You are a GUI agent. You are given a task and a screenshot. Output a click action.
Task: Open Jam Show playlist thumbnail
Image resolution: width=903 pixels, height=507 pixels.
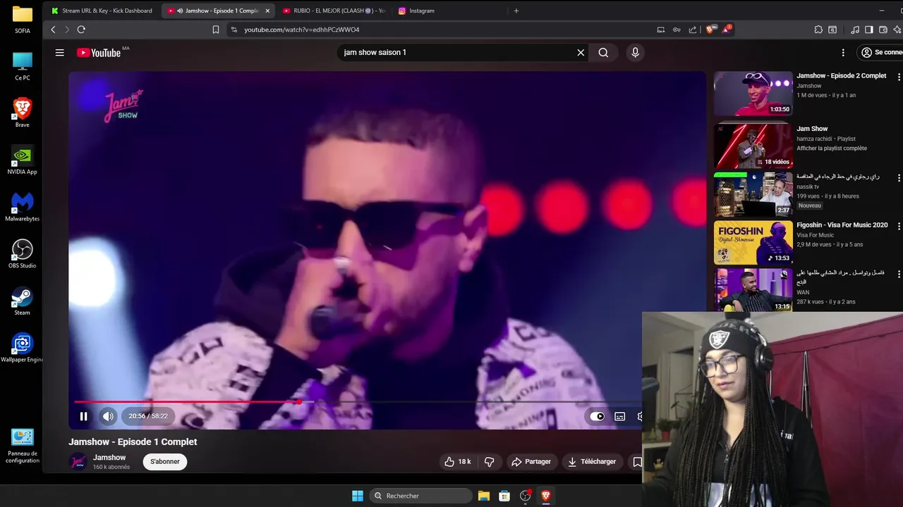tap(753, 146)
